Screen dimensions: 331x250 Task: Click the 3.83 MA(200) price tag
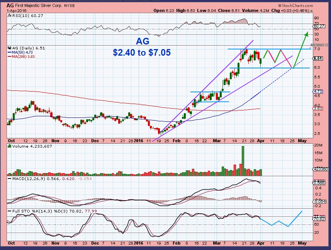(318, 109)
